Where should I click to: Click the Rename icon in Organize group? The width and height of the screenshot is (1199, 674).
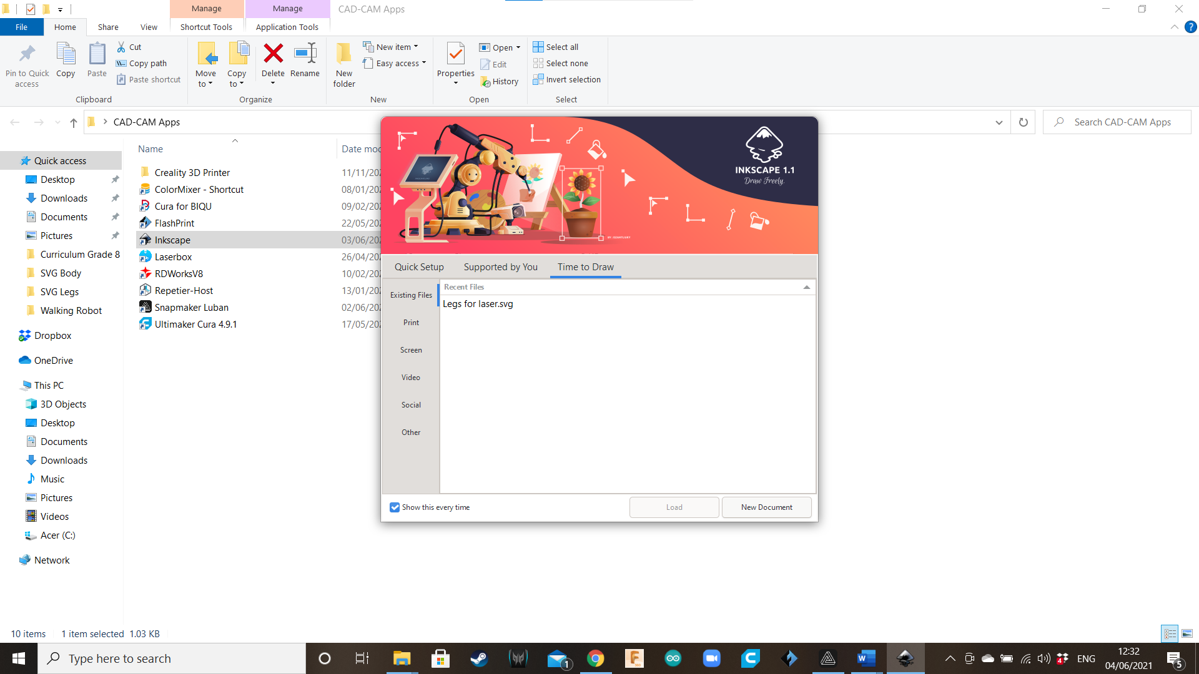coord(305,54)
